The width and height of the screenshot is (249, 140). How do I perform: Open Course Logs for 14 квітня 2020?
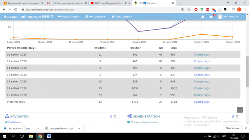[202, 68]
